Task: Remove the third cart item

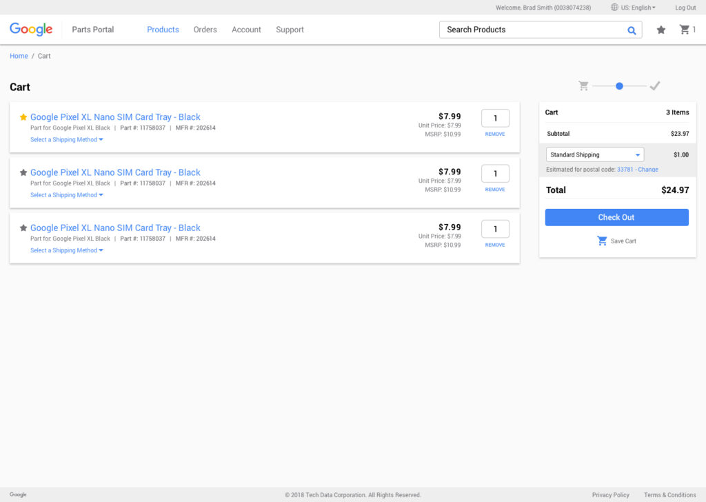Action: click(x=495, y=245)
